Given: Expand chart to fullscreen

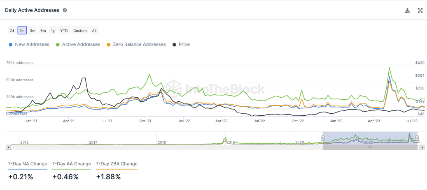Looking at the screenshot, I should pos(420,10).
